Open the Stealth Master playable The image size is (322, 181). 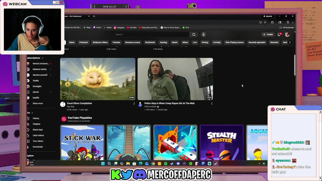pos(222,143)
